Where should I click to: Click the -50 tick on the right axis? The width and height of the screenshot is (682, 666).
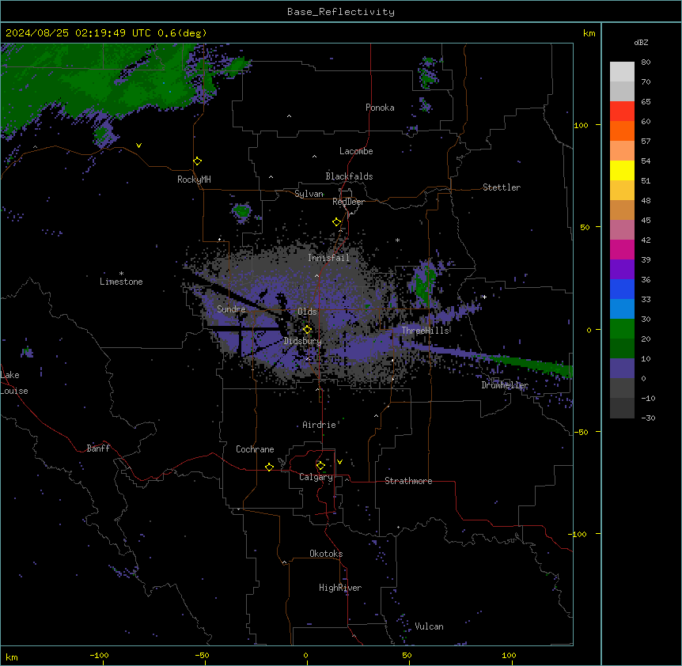tap(581, 432)
